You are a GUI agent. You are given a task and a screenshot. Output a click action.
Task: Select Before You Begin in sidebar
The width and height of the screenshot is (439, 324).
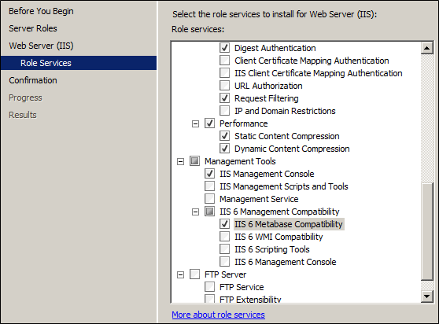[41, 11]
